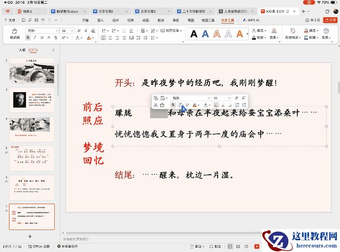Viewport: 340px width, 252px height.
Task: Open the 插入 ribbon tab
Action: [101, 20]
